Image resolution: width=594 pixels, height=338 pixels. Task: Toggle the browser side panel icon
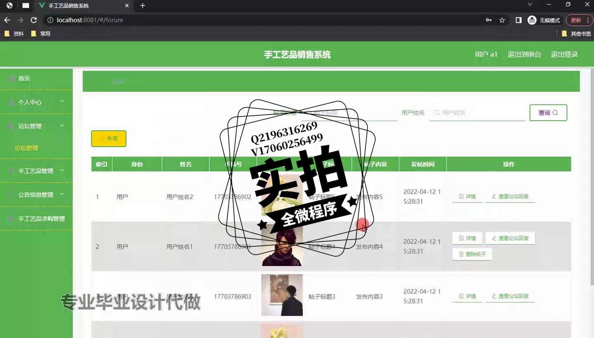(x=519, y=20)
